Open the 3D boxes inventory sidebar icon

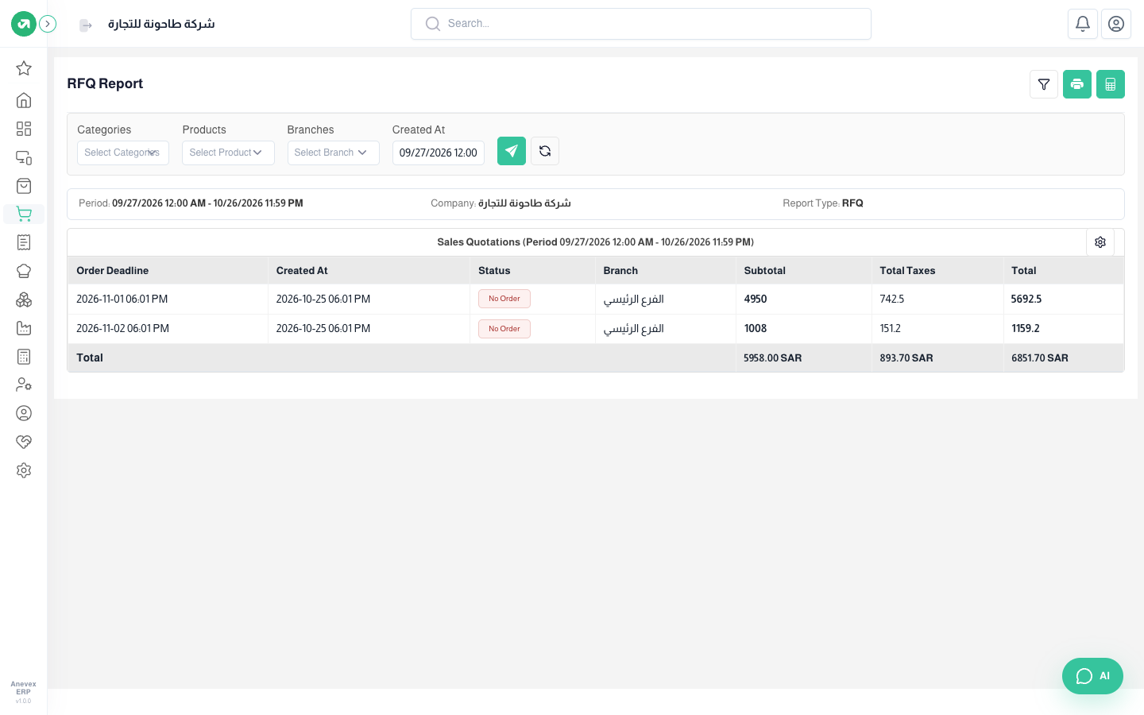(24, 300)
